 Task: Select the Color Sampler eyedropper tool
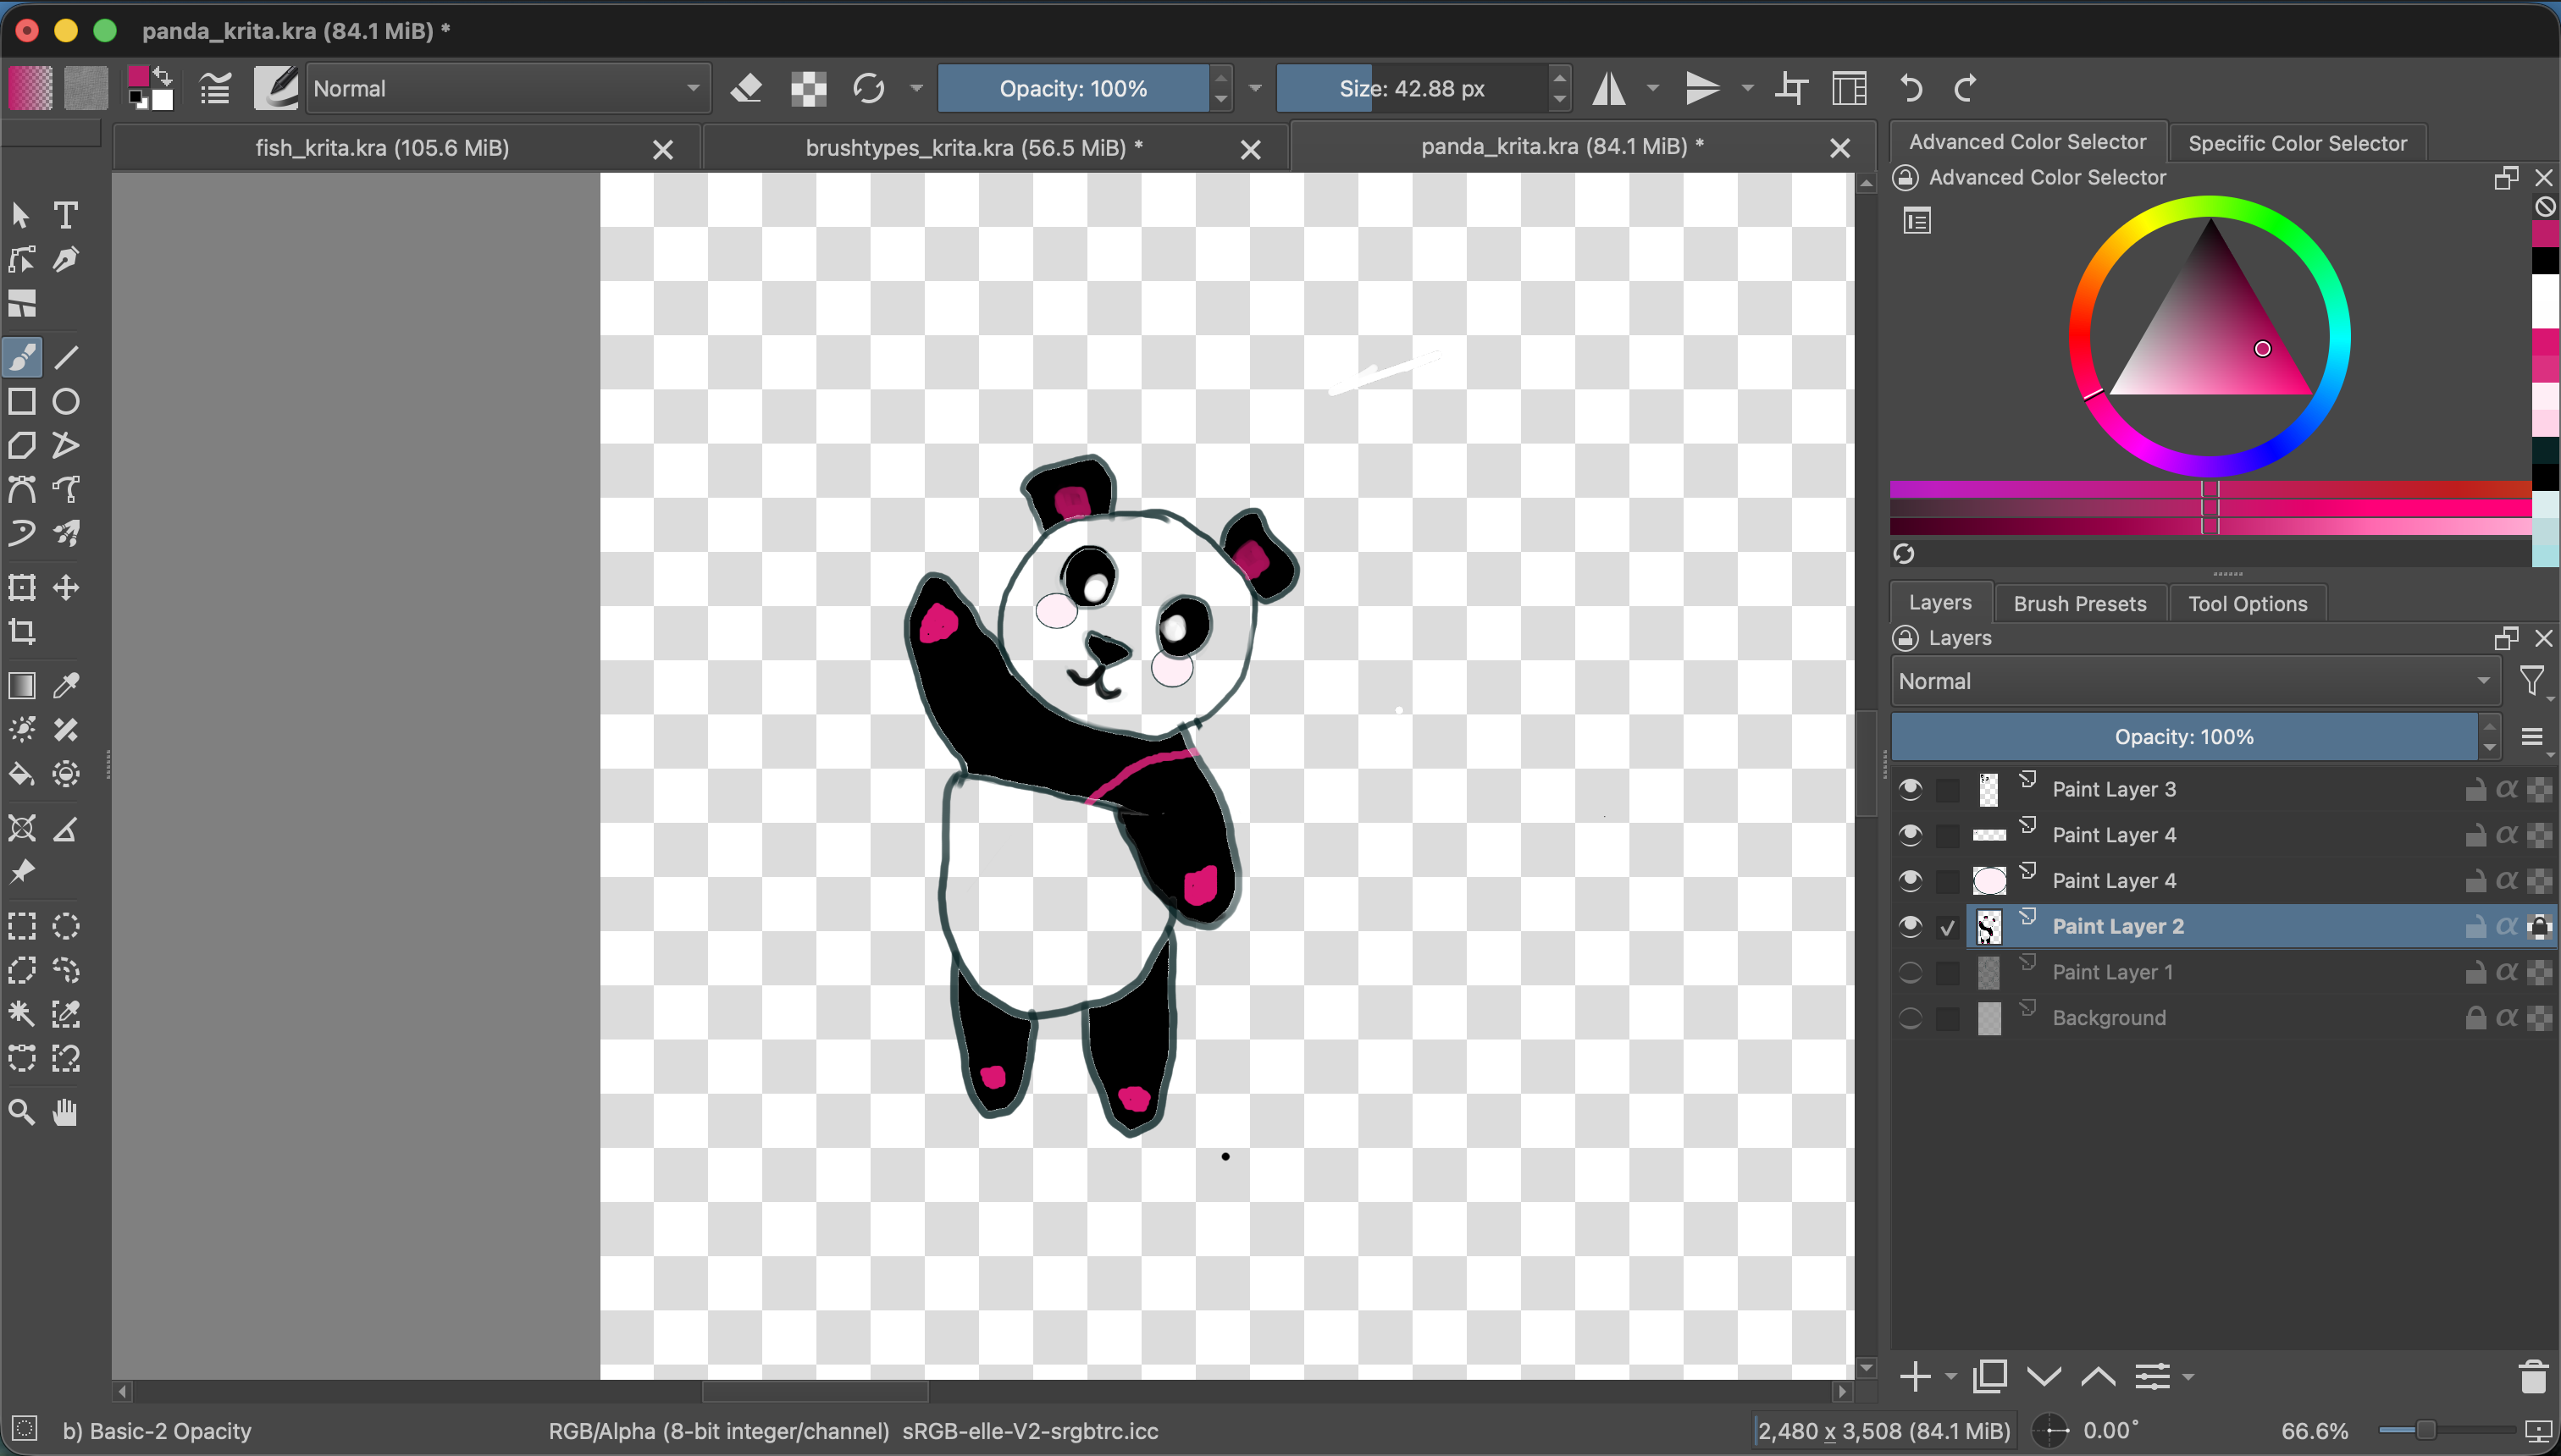(66, 685)
